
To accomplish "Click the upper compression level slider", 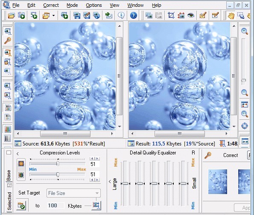I will (57, 164).
